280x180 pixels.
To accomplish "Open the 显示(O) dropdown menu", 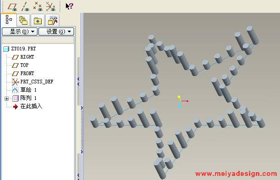I will point(20,32).
